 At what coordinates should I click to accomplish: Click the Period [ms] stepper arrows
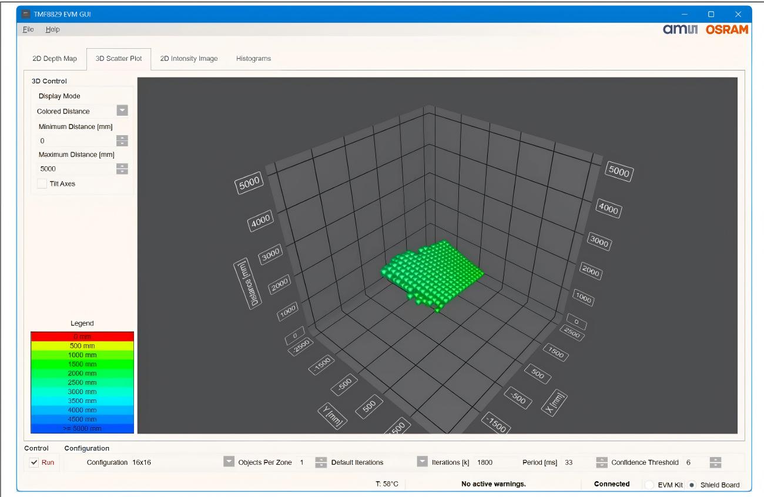(602, 462)
